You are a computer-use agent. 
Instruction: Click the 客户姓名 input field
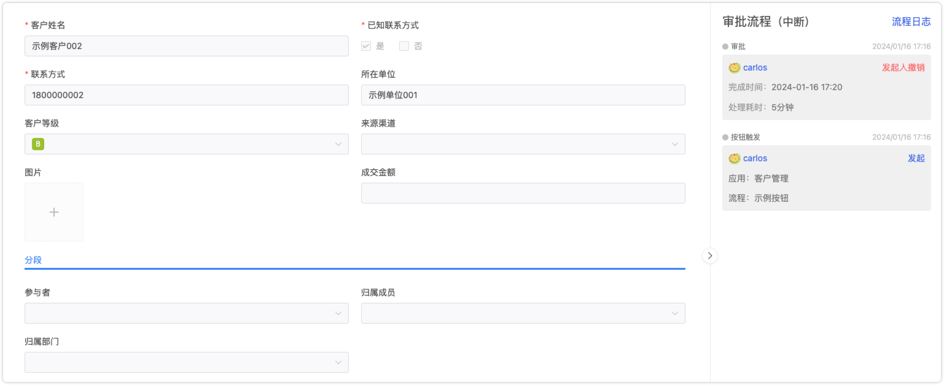click(186, 46)
